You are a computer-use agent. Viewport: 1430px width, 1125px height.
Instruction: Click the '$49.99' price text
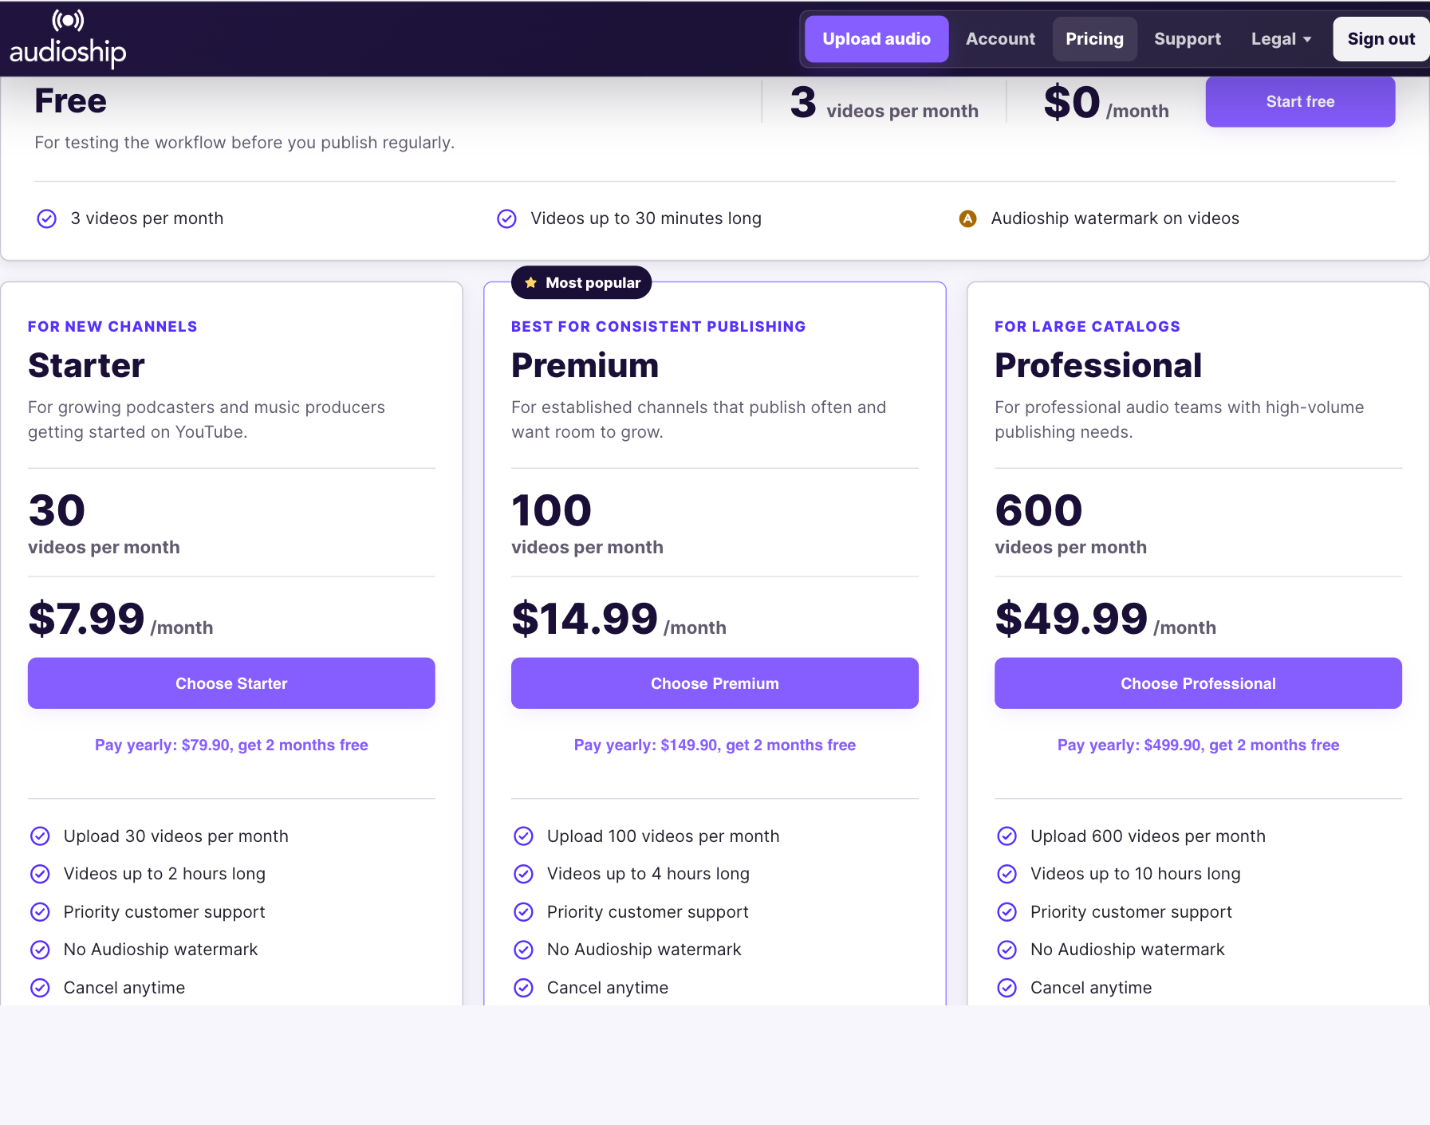[1071, 619]
